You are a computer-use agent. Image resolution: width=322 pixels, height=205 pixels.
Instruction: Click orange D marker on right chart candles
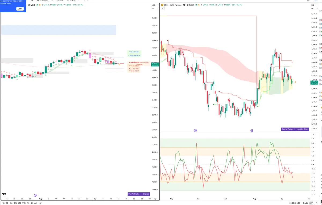tap(295, 82)
